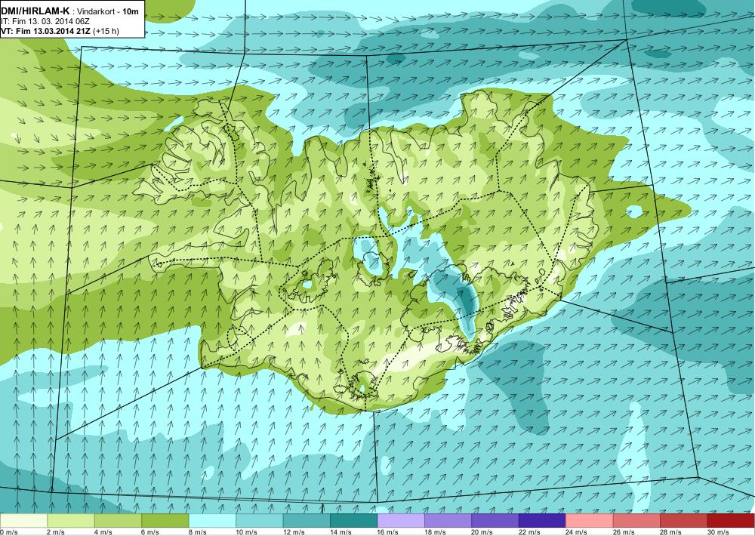Click the 'VT: Fim 13.03.2014 21Z (+15 h)' line
The width and height of the screenshot is (755, 536).
pyautogui.click(x=60, y=31)
